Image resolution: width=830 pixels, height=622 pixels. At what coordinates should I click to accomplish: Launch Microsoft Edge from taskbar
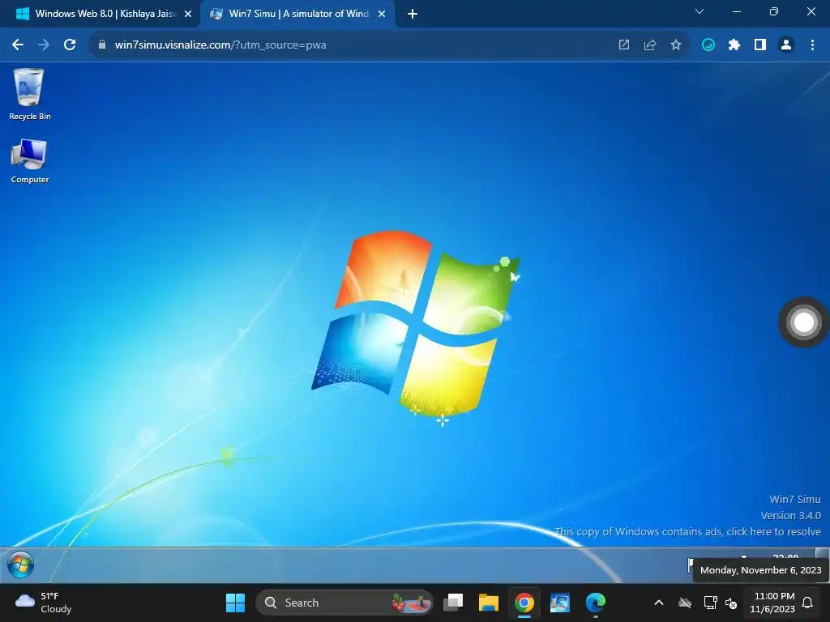[596, 603]
